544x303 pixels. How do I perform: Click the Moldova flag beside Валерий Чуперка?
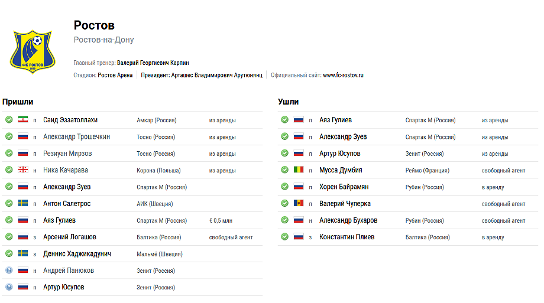tap(299, 203)
